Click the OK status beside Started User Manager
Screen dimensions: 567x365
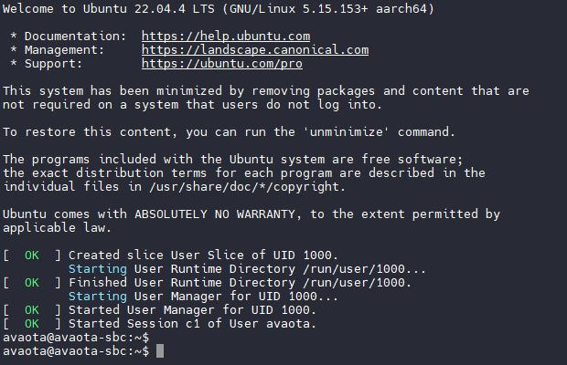pos(32,310)
